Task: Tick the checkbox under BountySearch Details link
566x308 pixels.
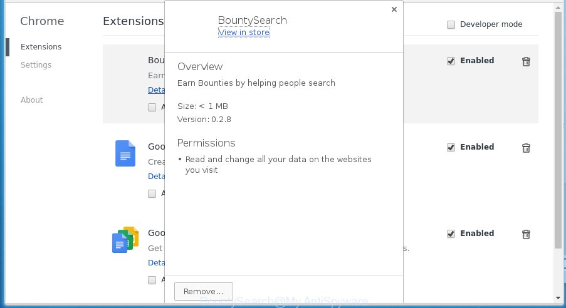Action: pos(152,108)
